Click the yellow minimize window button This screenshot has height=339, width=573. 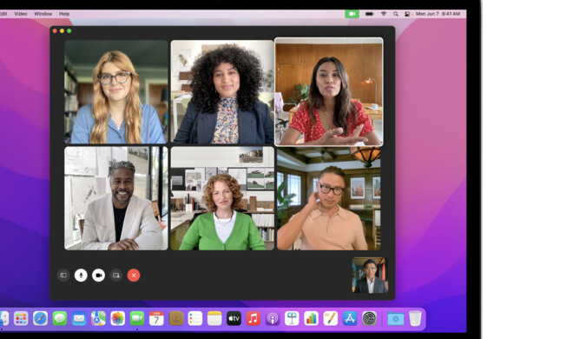point(62,31)
